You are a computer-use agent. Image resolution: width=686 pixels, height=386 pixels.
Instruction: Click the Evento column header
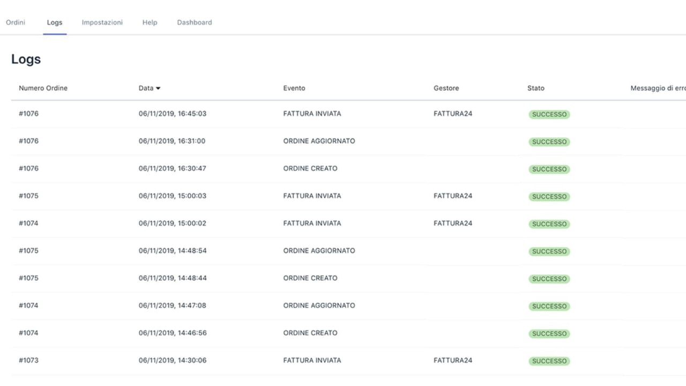tap(294, 88)
